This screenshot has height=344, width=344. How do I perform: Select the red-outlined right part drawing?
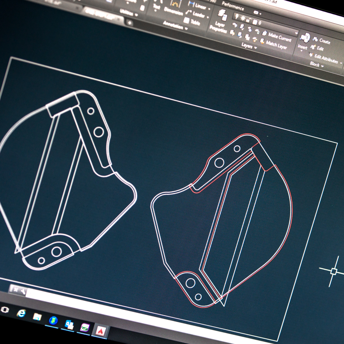click(221, 220)
